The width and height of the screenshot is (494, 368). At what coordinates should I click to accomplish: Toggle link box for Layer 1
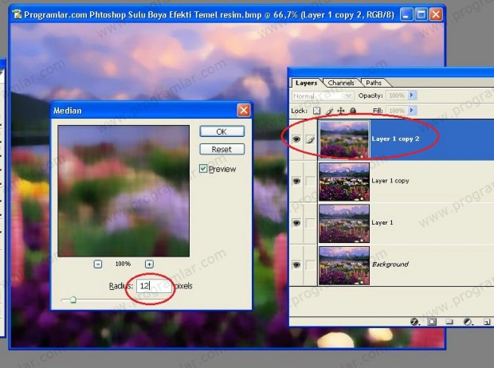(310, 223)
